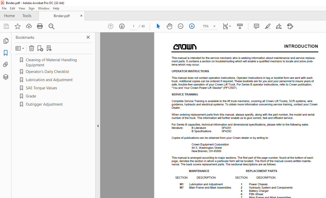Screen dimensions: 326x198
Task: Click the Crown Equipment Corporation address line
Action: click(x=210, y=144)
